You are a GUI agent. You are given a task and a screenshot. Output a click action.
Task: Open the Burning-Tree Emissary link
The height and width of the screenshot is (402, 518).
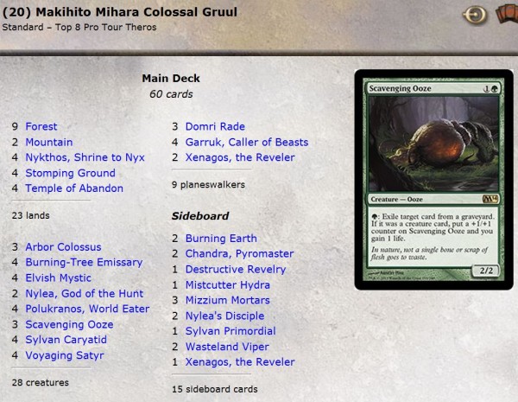[x=84, y=262]
